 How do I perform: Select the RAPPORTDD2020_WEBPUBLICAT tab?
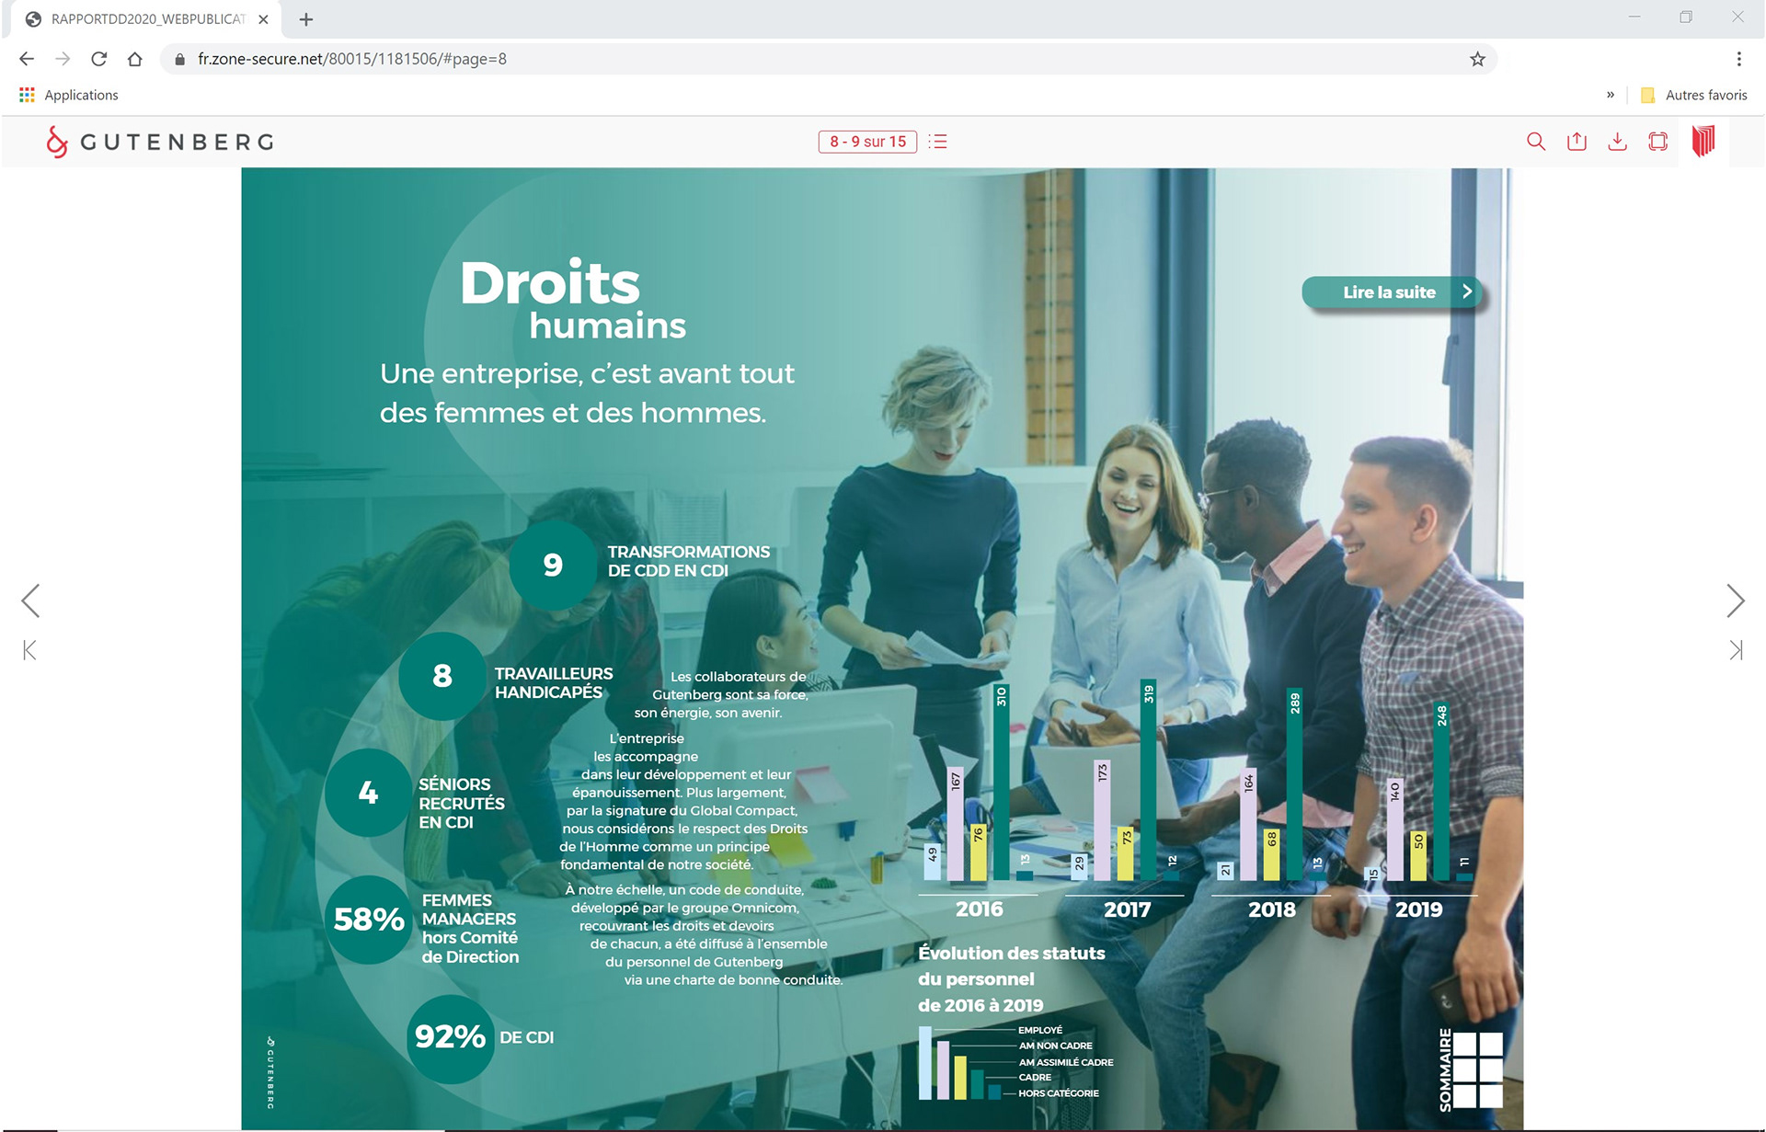click(x=147, y=19)
